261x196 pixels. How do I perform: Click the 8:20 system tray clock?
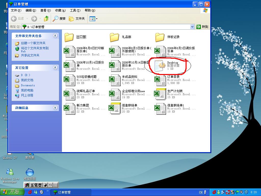[254, 192]
